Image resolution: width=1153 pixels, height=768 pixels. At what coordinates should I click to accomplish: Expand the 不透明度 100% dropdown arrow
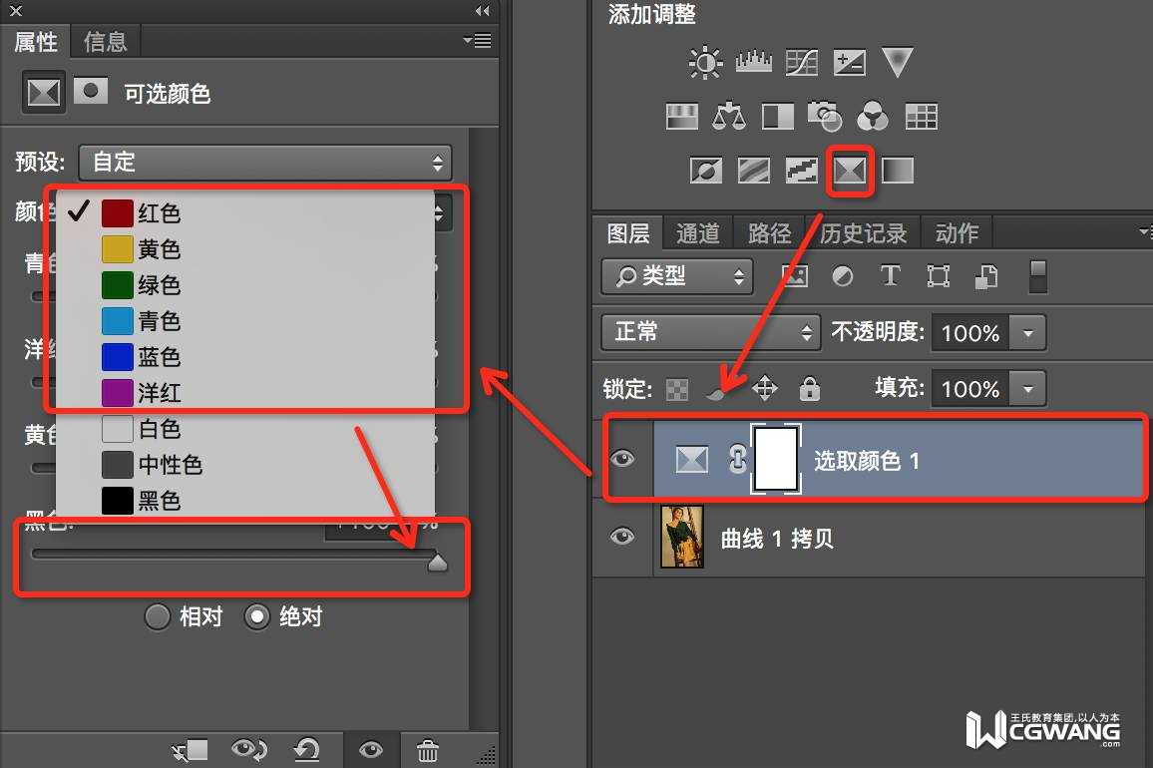coord(1028,333)
